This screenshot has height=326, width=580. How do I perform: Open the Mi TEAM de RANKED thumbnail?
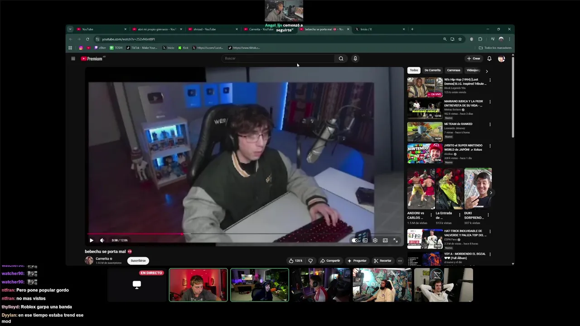click(x=425, y=131)
